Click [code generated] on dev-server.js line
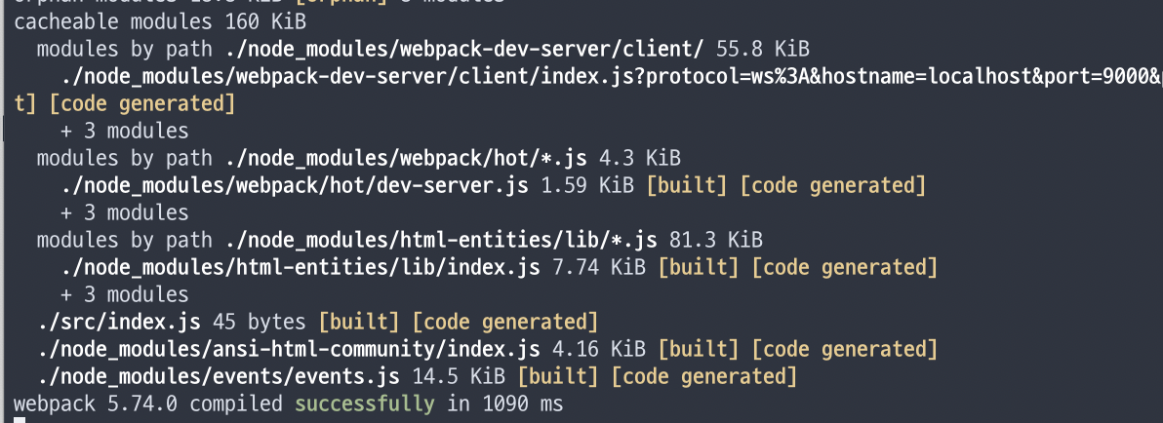The image size is (1163, 423). click(x=832, y=186)
